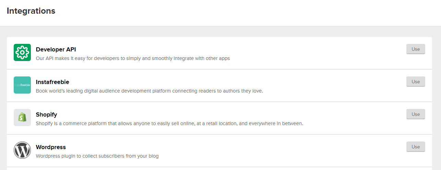Click the teal Instafreebie logo icon

pos(22,85)
